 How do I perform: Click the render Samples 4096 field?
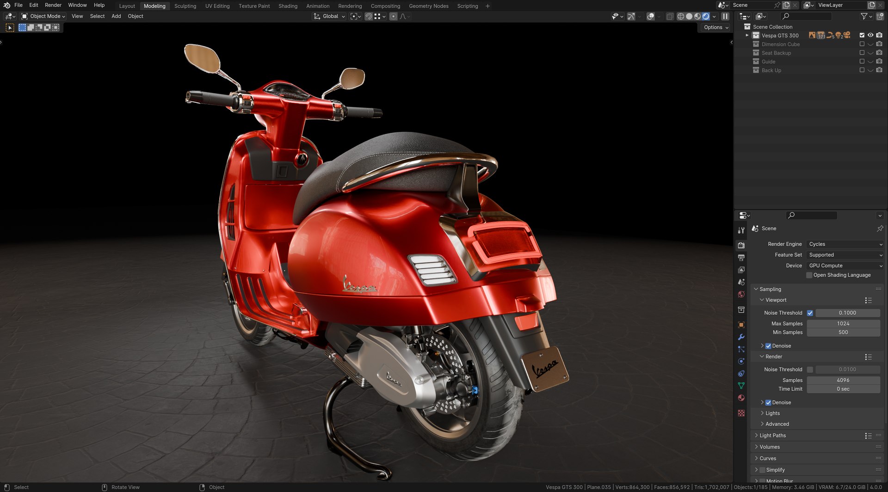tap(843, 380)
